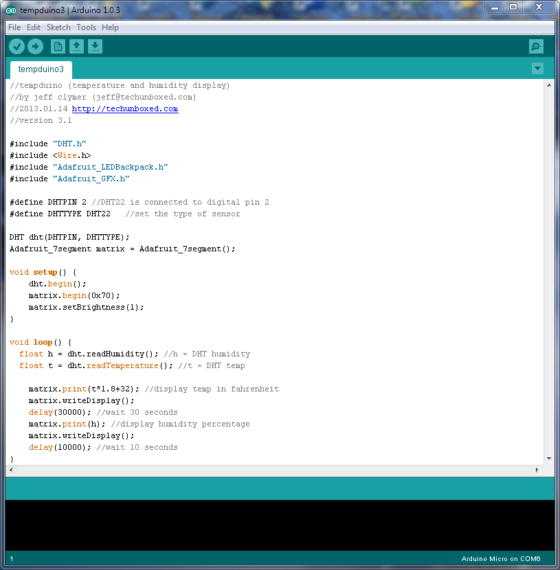Create a new sketch with the page icon

coord(58,47)
